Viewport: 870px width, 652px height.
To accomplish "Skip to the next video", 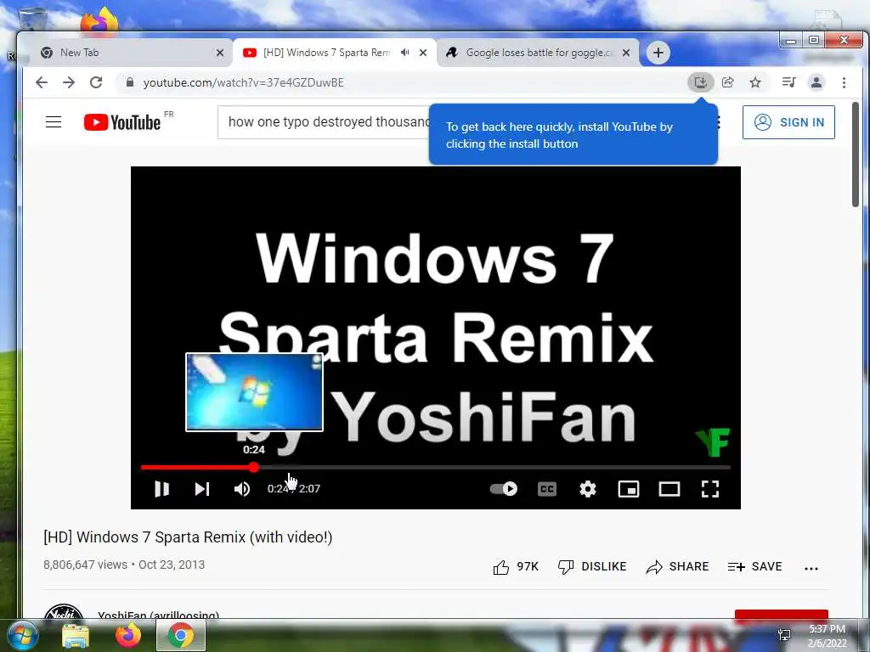I will coord(202,488).
